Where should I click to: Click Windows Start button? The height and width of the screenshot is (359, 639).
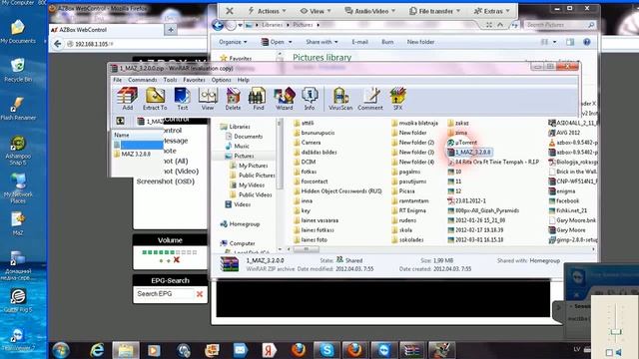(x=61, y=350)
